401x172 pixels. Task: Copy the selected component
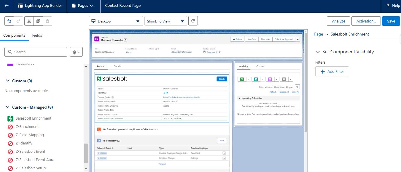(x=38, y=21)
